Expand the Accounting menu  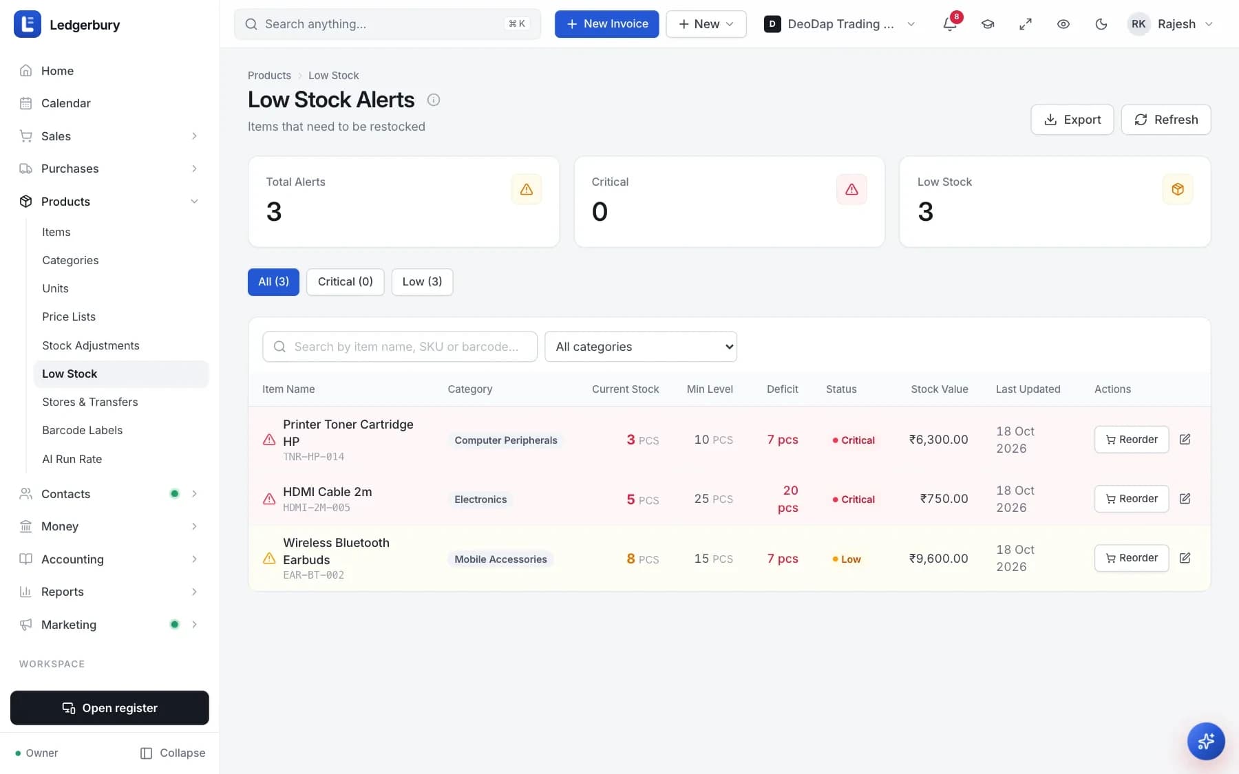coord(109,559)
